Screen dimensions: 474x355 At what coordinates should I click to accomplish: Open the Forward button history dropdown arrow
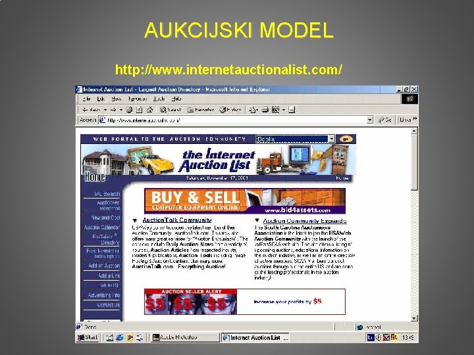pos(121,110)
